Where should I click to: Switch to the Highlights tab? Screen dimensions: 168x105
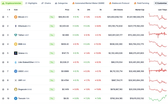(31, 3)
